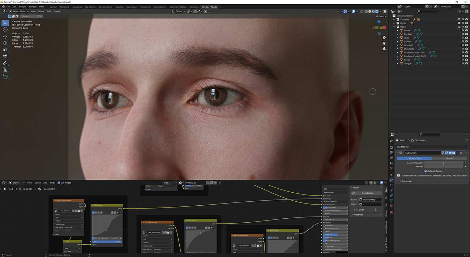470x257 pixels.
Task: Collapse the Head collection in the outliner
Action: click(x=394, y=26)
